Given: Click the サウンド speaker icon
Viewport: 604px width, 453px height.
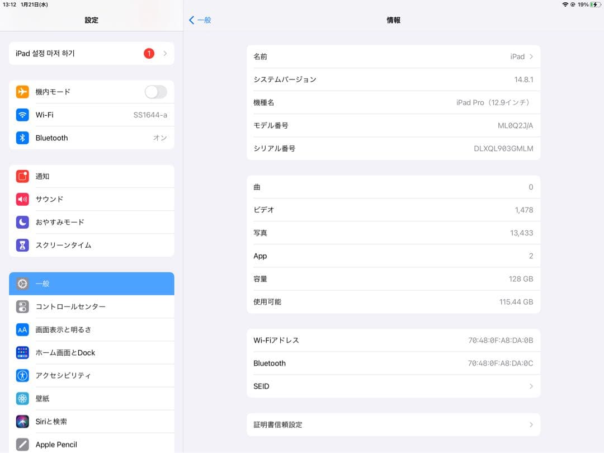Looking at the screenshot, I should point(22,199).
